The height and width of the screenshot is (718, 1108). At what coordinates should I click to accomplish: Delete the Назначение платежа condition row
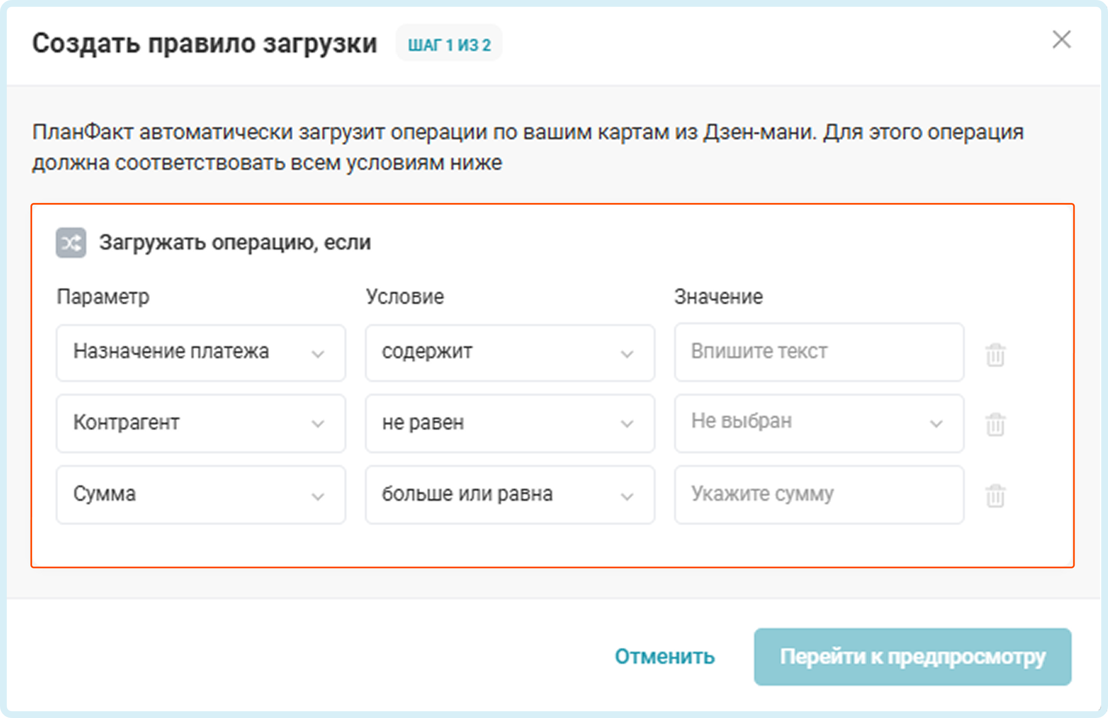tap(995, 355)
